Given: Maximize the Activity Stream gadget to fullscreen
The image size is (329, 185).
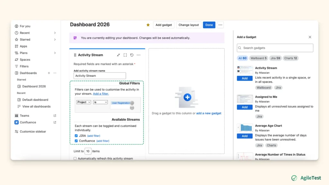Looking at the screenshot, I should (125, 55).
